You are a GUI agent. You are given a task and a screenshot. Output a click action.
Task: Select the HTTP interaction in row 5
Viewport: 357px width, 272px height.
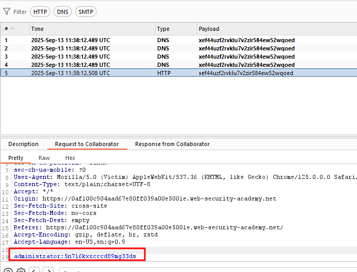pyautogui.click(x=179, y=73)
